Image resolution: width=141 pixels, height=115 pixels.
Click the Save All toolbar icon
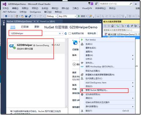point(30,16)
